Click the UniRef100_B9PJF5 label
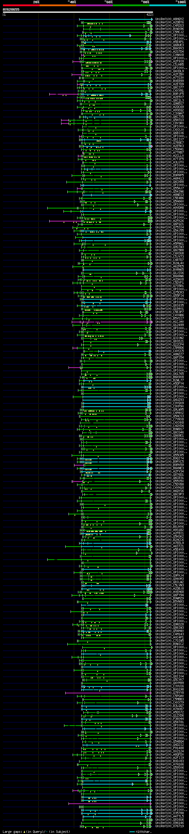The height and width of the screenshot is (834, 189). point(170,94)
